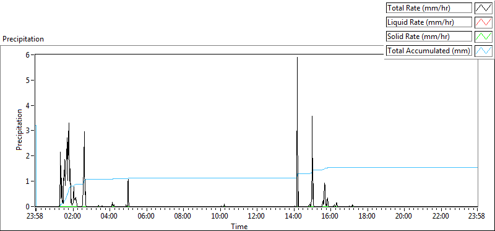The height and width of the screenshot is (231, 495).
Task: Click the red Liquid Rate plot icon
Action: point(483,22)
